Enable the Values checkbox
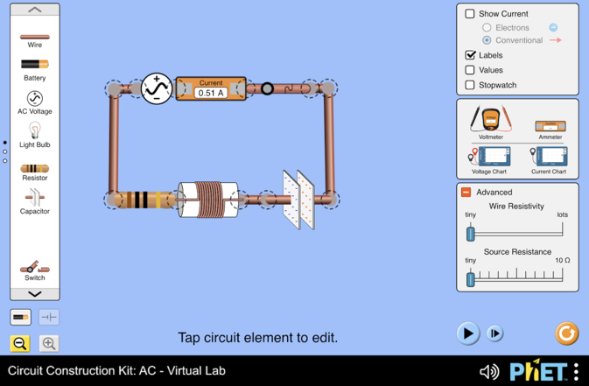 click(470, 70)
